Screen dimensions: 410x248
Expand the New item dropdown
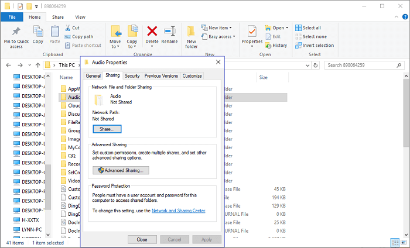point(230,27)
